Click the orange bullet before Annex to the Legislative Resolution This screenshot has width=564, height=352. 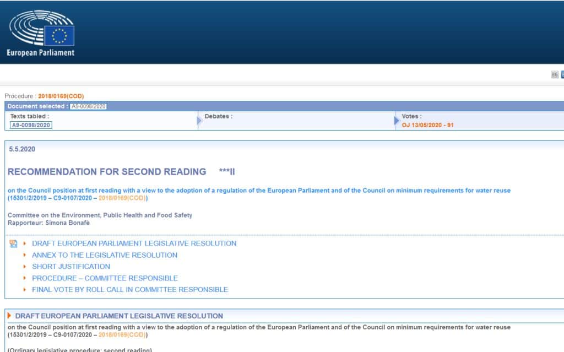coord(24,255)
